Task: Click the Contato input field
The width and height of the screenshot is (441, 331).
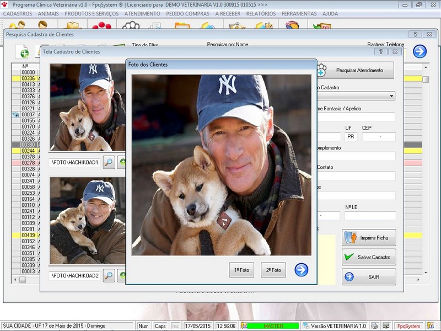Action: (356, 176)
